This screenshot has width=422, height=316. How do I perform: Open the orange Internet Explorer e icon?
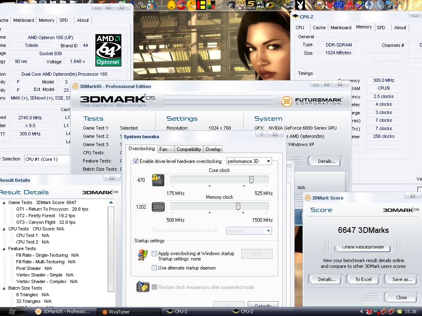click(x=191, y=5)
